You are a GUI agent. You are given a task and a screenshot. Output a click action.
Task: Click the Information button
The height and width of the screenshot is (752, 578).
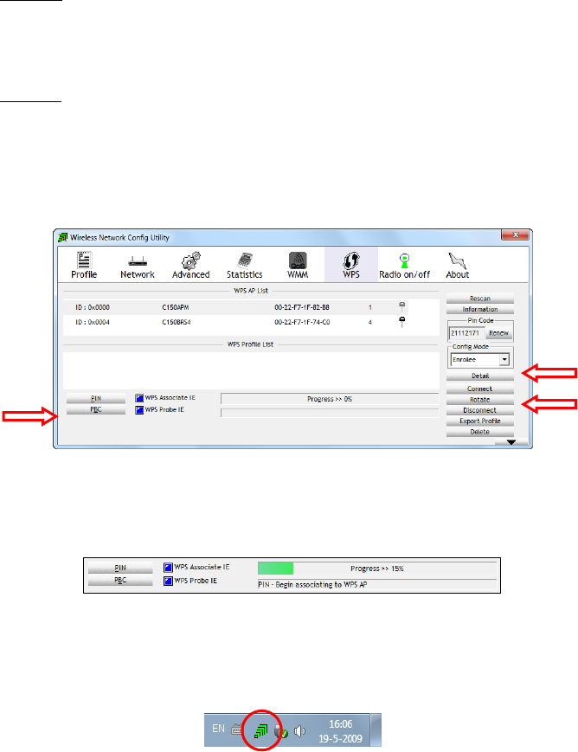point(480,309)
